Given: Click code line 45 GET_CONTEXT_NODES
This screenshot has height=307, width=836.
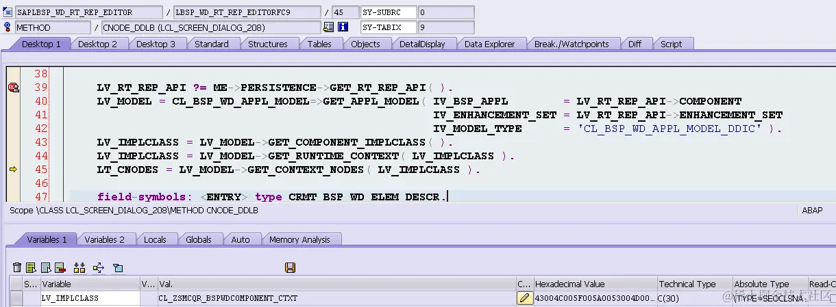Looking at the screenshot, I should (x=288, y=170).
